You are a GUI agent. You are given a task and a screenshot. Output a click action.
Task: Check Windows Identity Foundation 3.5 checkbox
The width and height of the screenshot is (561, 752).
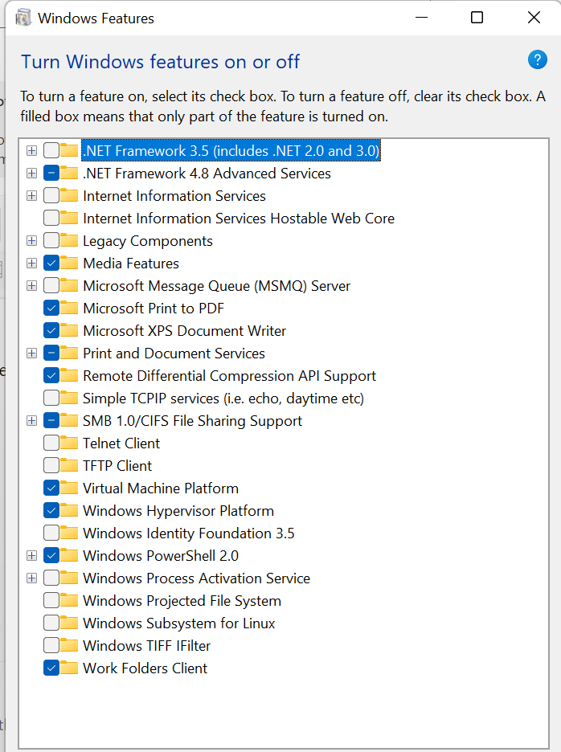coord(51,533)
